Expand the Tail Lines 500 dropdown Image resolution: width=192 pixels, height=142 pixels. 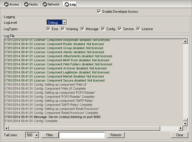click(36, 135)
